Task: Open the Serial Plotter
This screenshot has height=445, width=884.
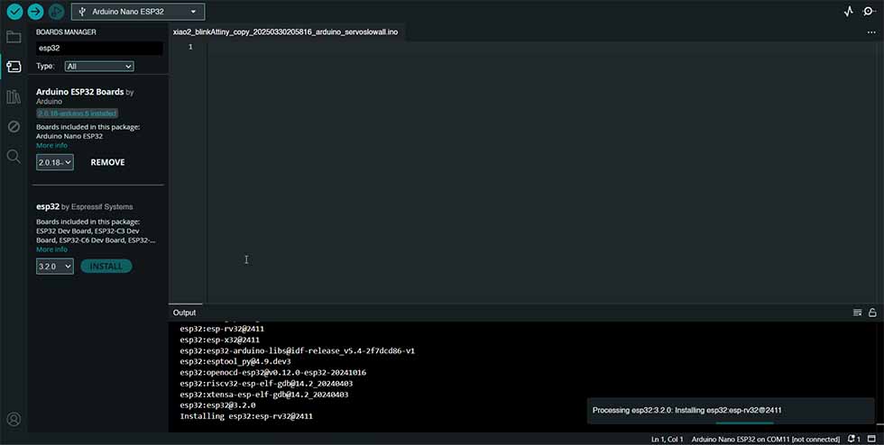Action: [x=849, y=12]
